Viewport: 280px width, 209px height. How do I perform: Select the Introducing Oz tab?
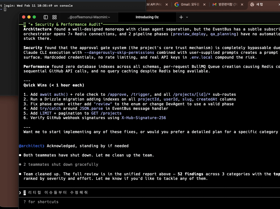click(147, 17)
